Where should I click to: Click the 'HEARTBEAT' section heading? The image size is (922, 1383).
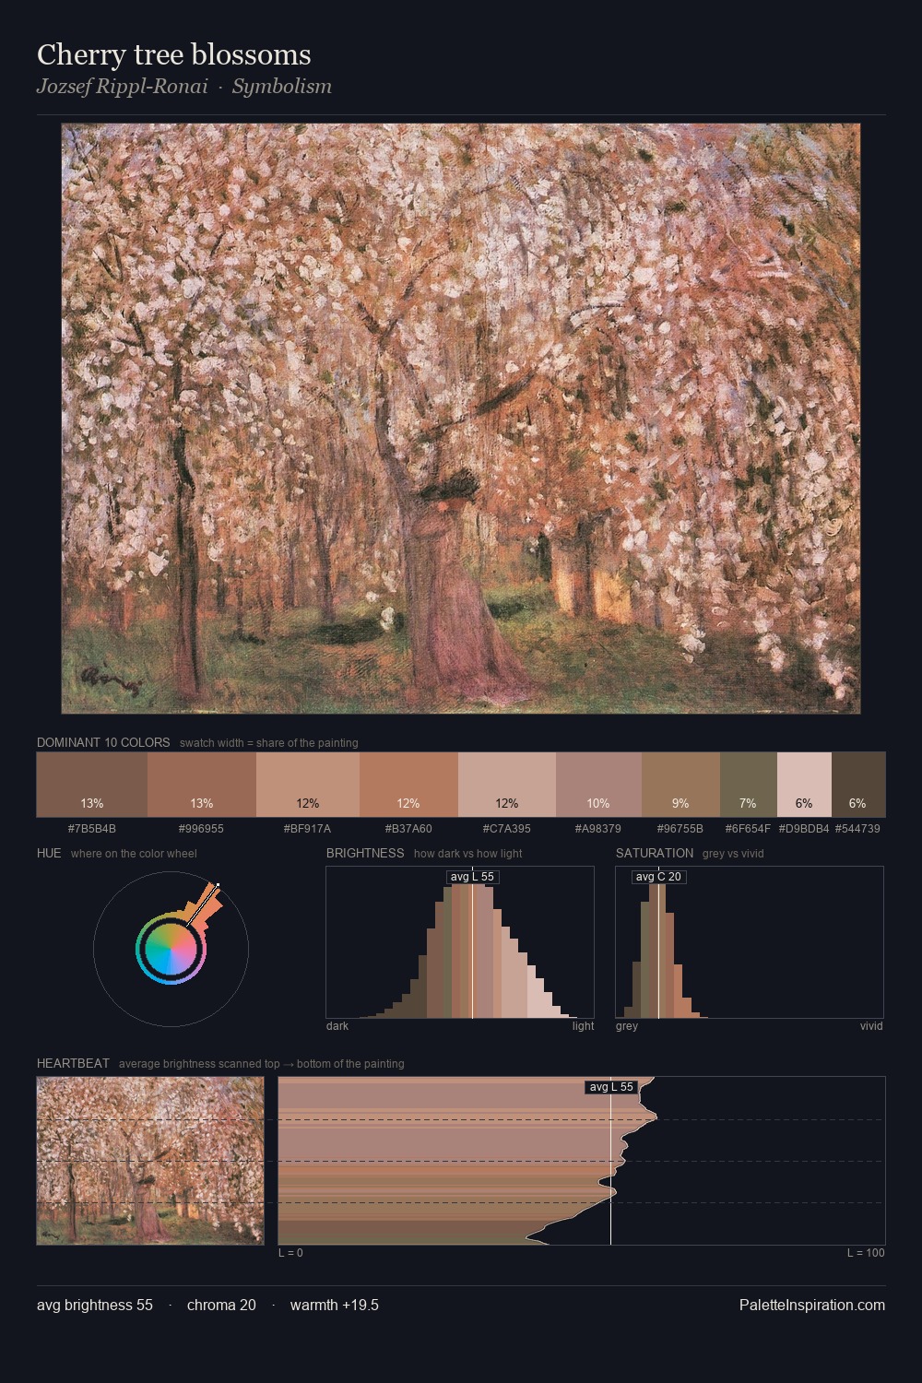coord(73,1063)
